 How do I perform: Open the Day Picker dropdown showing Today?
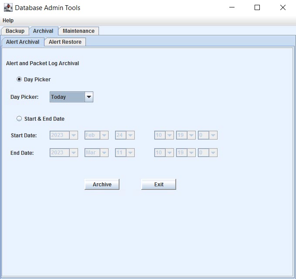(71, 97)
